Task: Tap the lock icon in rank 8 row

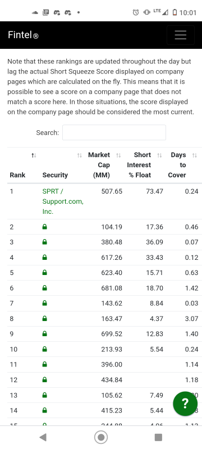Action: pyautogui.click(x=45, y=318)
